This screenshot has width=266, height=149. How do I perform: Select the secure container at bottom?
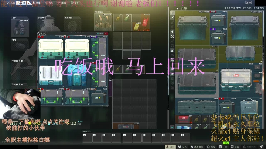pyautogui.click(x=126, y=126)
